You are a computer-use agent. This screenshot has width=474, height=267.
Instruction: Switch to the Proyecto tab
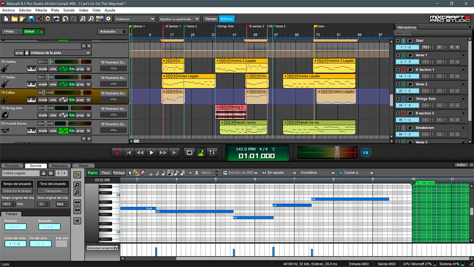[x=12, y=166]
